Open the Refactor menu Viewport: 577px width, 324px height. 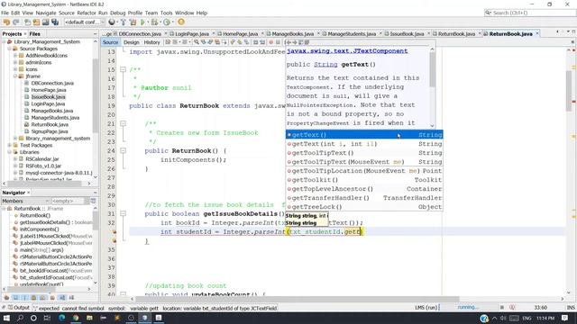(87, 13)
